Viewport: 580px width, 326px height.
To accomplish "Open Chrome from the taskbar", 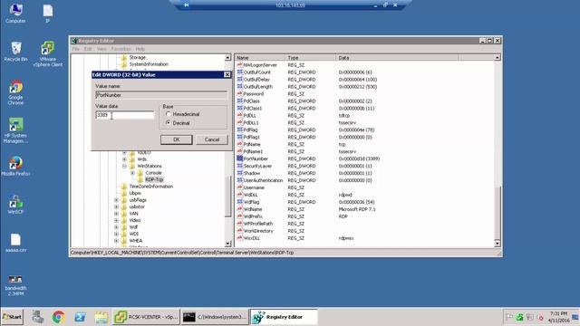I will pos(58,317).
